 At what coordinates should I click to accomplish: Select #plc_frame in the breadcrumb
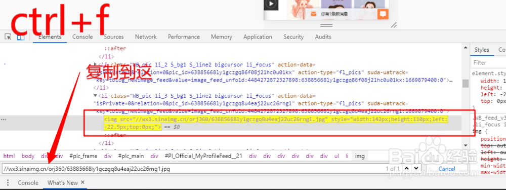(83, 156)
